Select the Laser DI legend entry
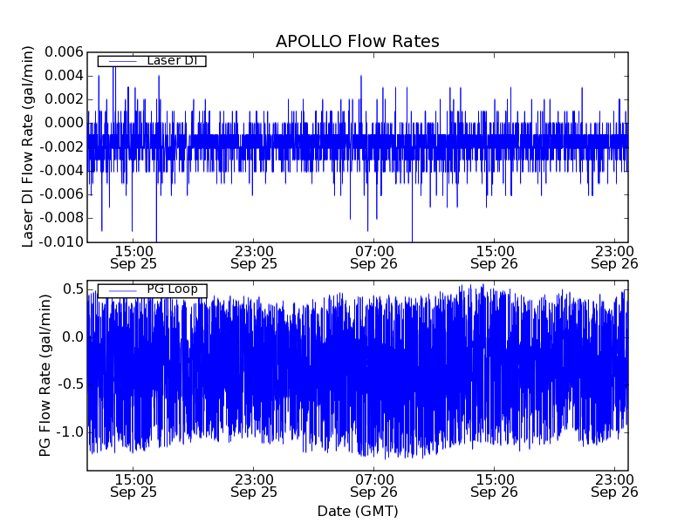Screen dimensions: 698x523 [x=152, y=60]
